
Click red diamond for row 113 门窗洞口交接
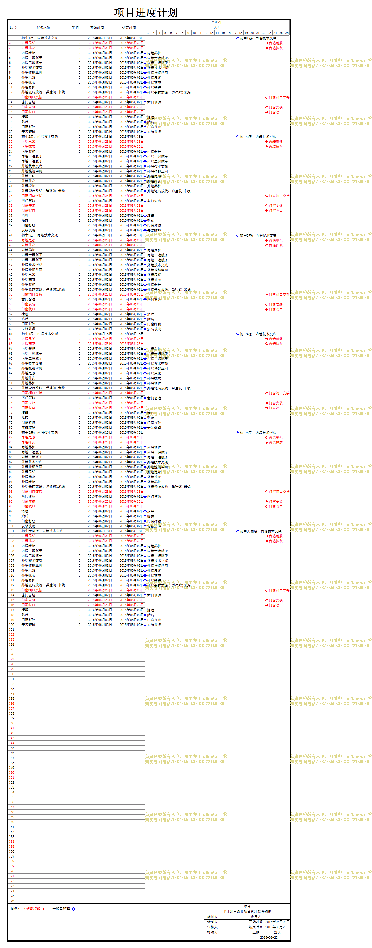[267, 591]
